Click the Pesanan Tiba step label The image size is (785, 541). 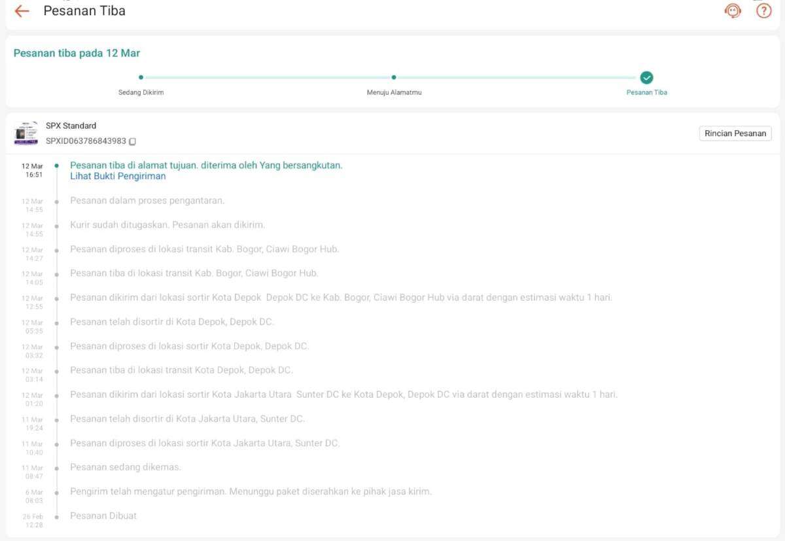pos(646,92)
